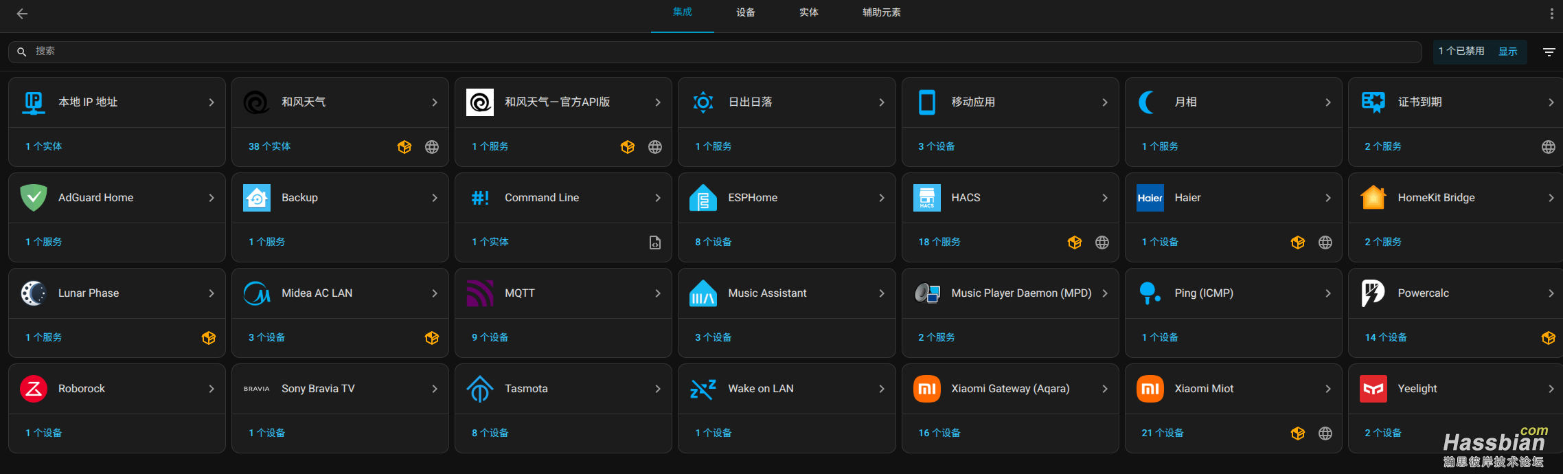
Task: Click the Powercalc icon
Action: 1373,293
